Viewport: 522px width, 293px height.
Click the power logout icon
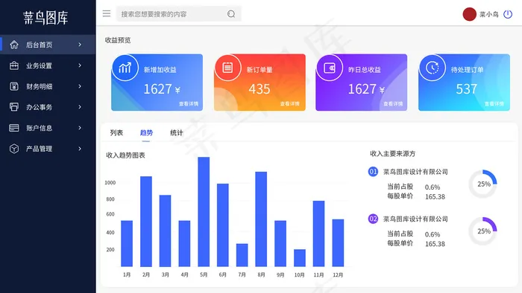point(508,14)
